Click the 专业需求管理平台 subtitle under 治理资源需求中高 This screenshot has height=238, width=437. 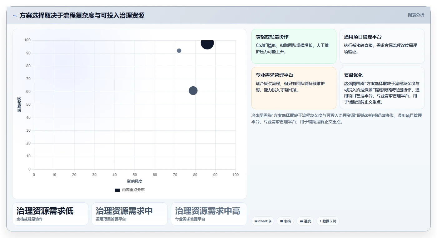point(190,219)
